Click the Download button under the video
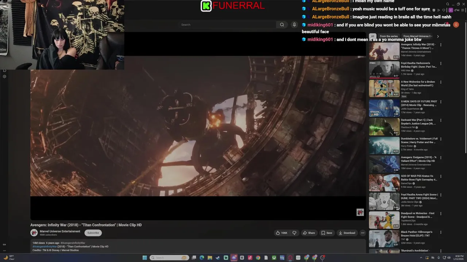 tap(347, 233)
